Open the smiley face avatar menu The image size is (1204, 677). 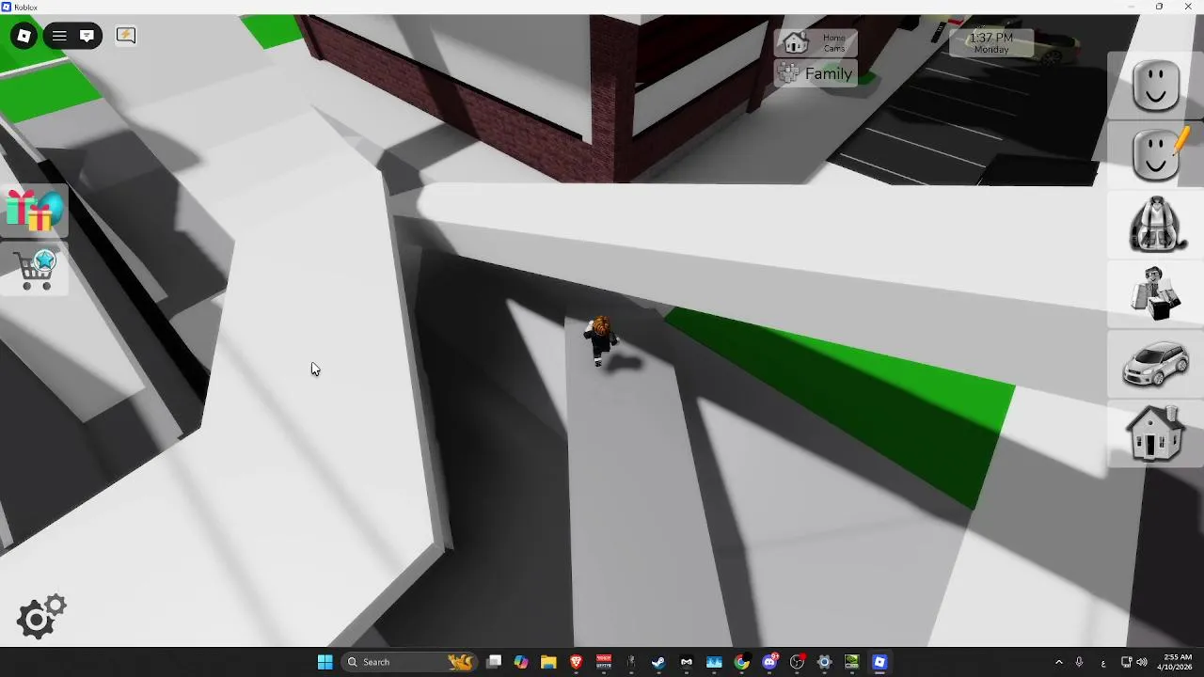pos(1156,86)
